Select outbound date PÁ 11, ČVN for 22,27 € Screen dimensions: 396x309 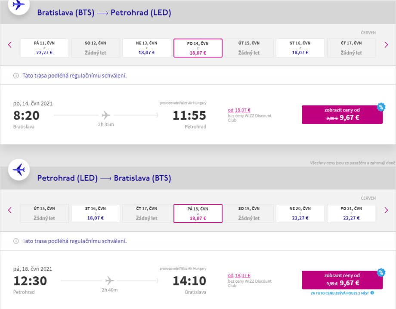44,48
